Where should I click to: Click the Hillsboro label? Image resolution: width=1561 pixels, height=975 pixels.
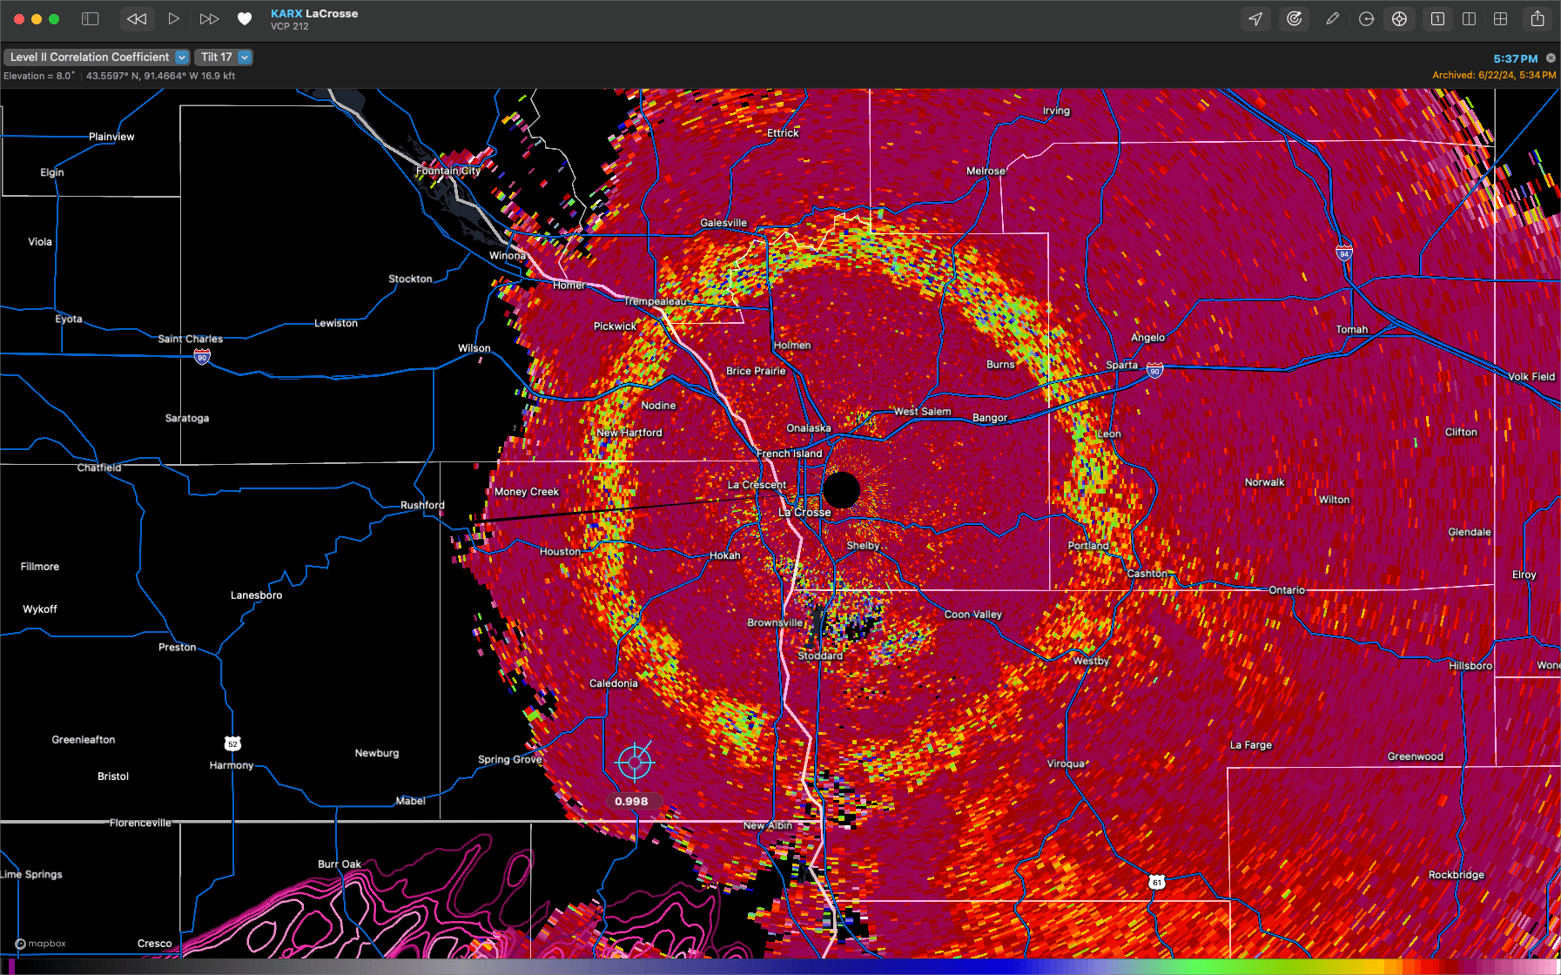pyautogui.click(x=1470, y=666)
